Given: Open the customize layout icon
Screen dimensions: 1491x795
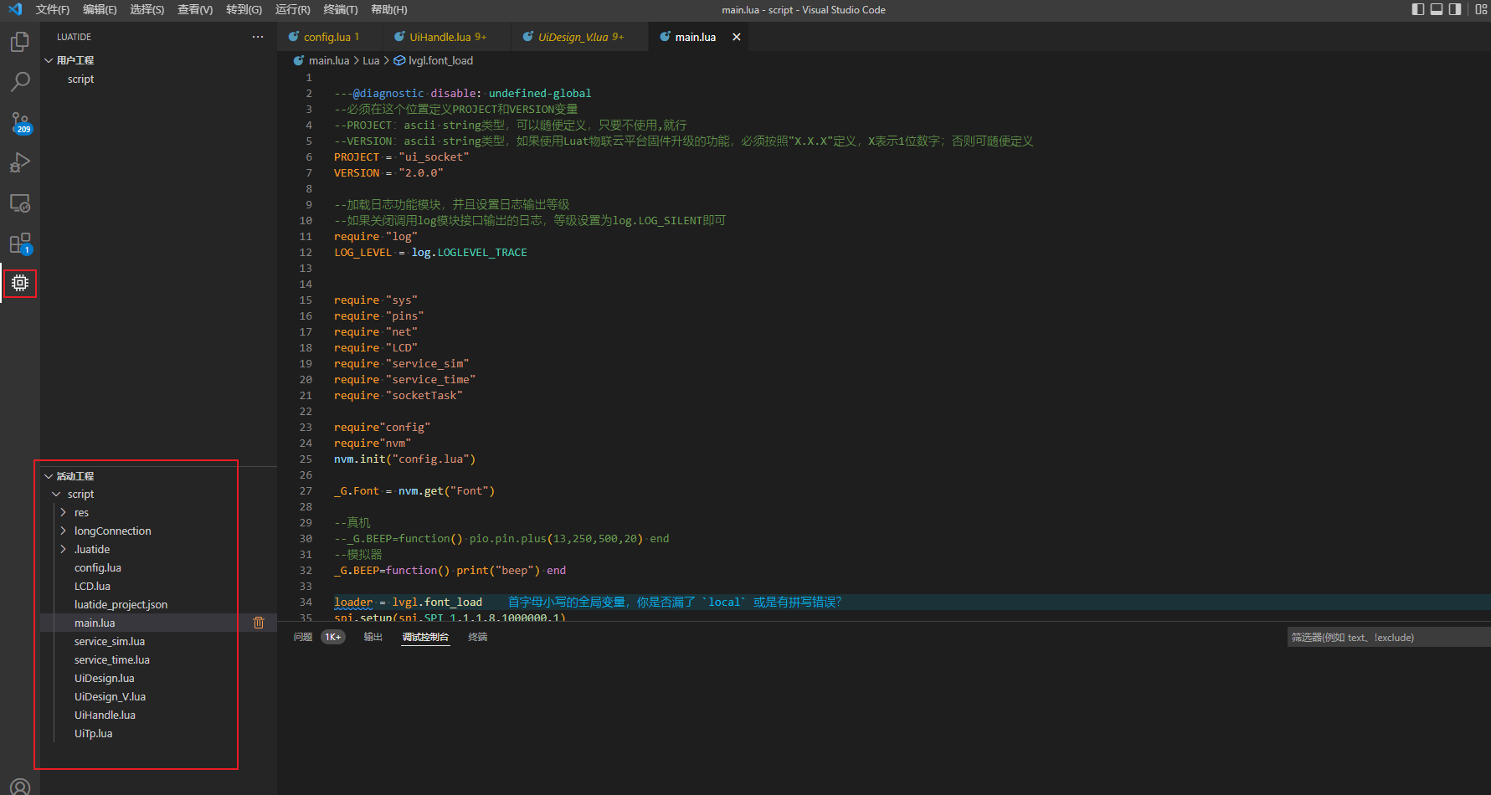Looking at the screenshot, I should [x=1481, y=9].
